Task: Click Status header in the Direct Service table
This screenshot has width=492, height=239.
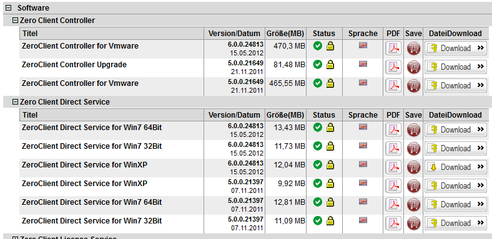Action: point(324,115)
